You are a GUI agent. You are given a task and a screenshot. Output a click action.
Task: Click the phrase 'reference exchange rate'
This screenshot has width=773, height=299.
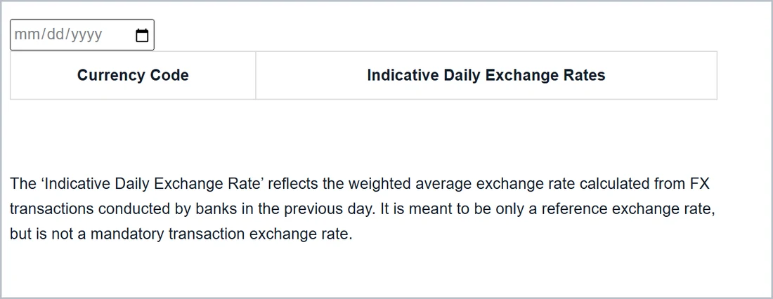coord(627,209)
